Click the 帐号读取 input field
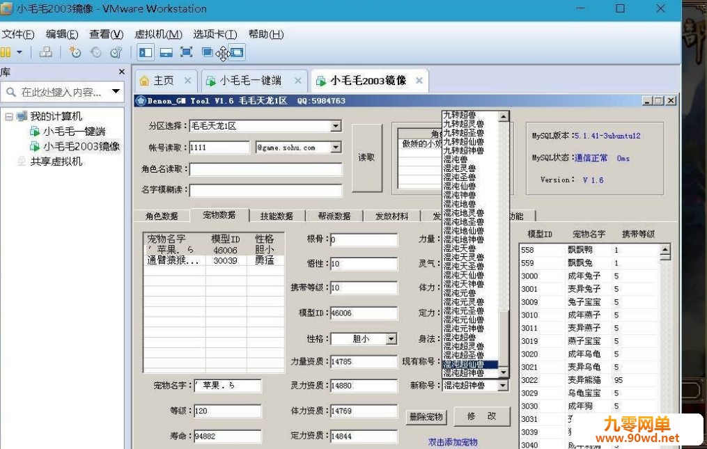Screen dimensions: 707x449 click(219, 148)
